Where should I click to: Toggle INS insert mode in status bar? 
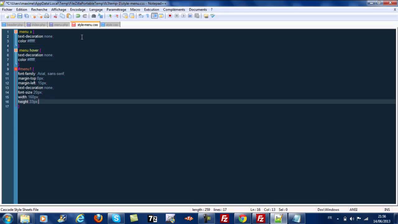pos(387,210)
